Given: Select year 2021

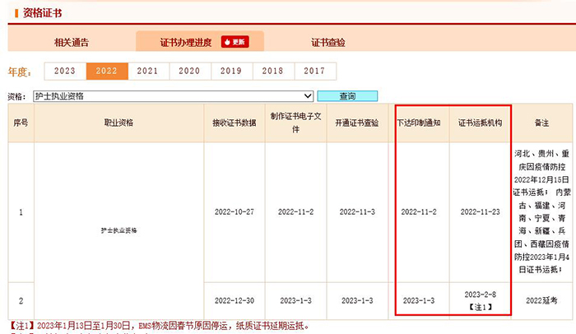Looking at the screenshot, I should (148, 71).
